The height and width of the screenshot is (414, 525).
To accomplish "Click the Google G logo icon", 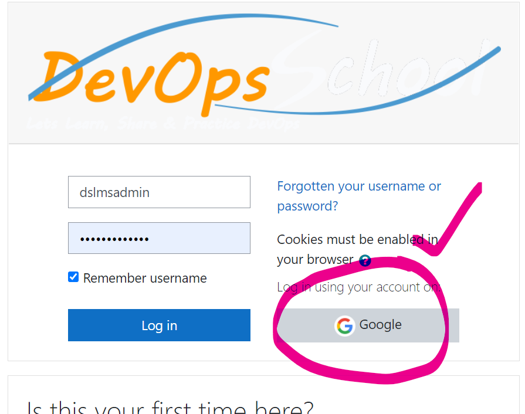I will click(345, 325).
